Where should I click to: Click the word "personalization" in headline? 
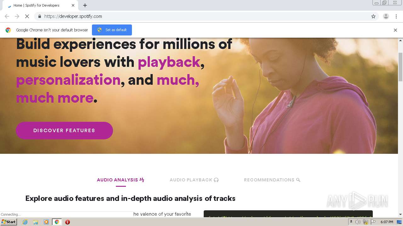(68, 80)
